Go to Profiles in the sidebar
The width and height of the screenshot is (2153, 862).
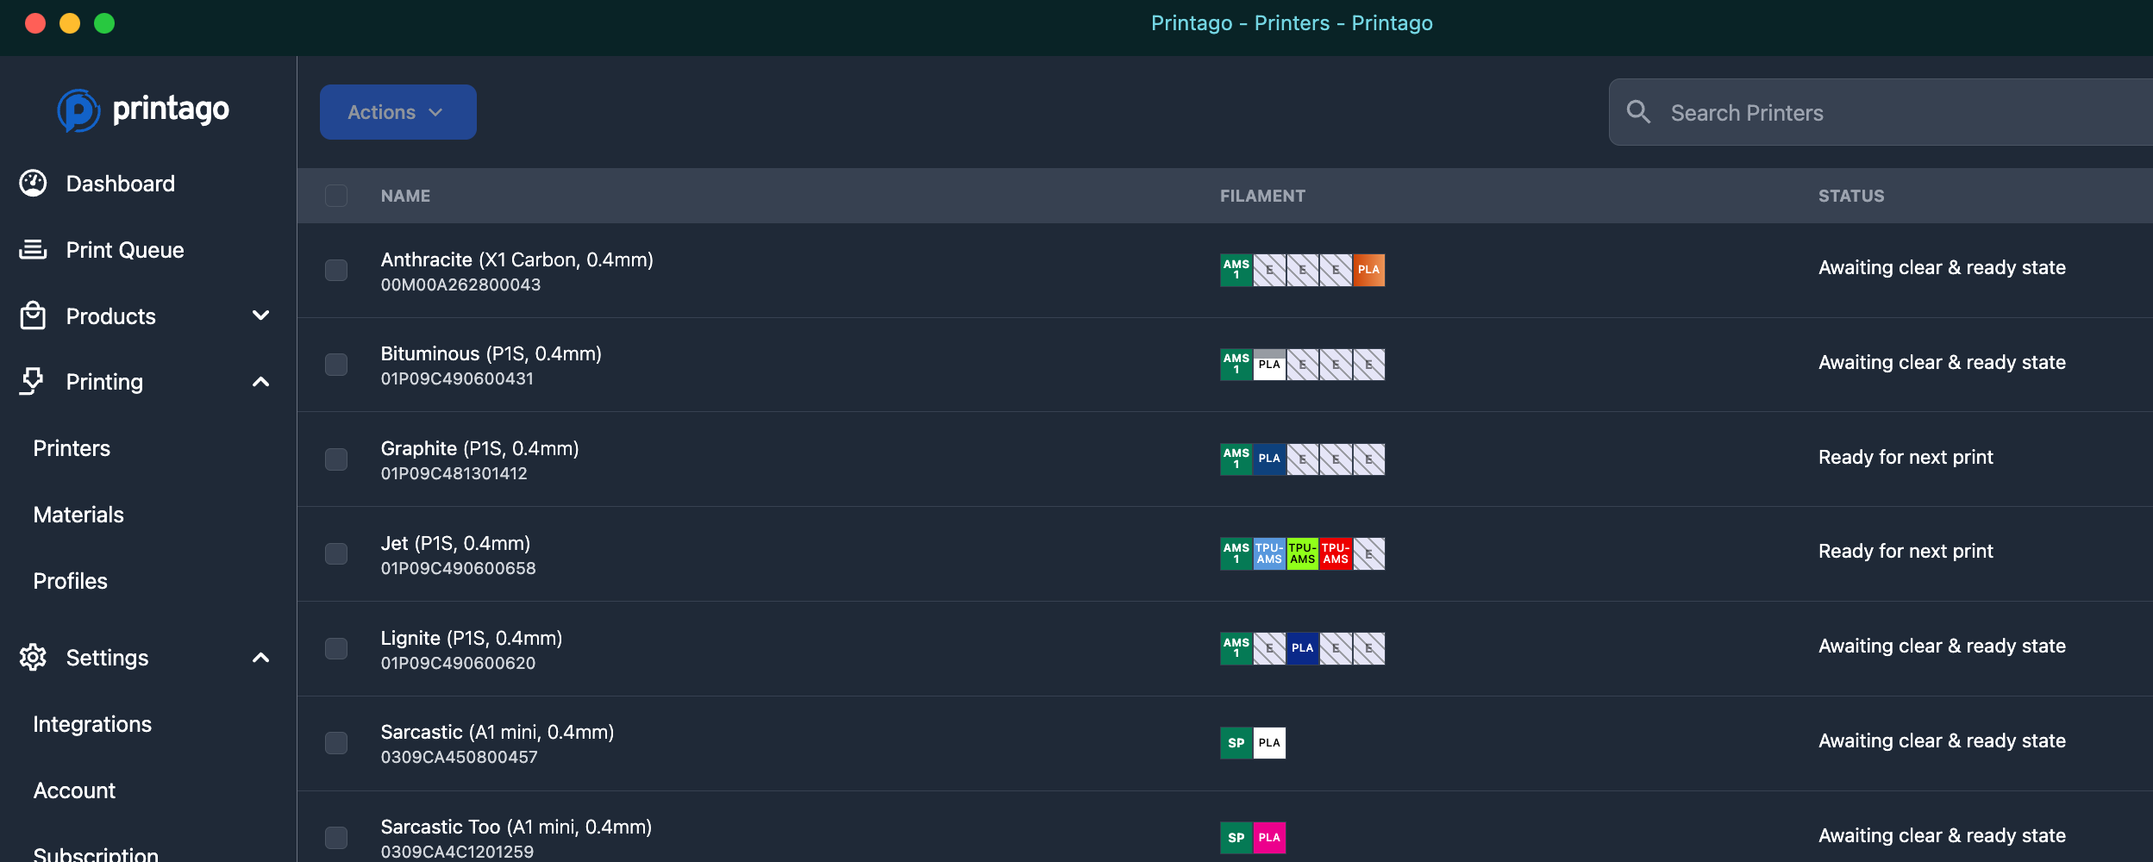click(71, 581)
